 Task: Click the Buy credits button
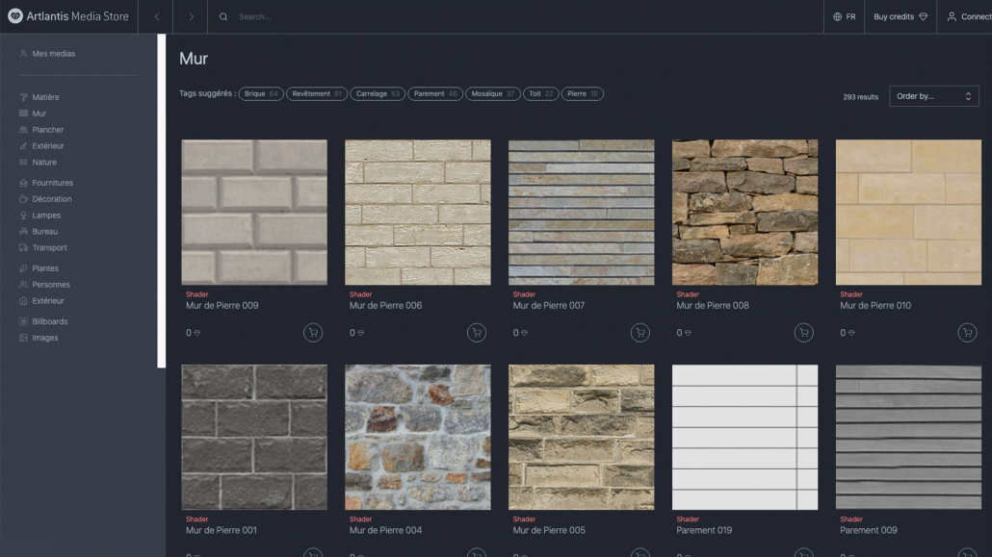(x=900, y=16)
